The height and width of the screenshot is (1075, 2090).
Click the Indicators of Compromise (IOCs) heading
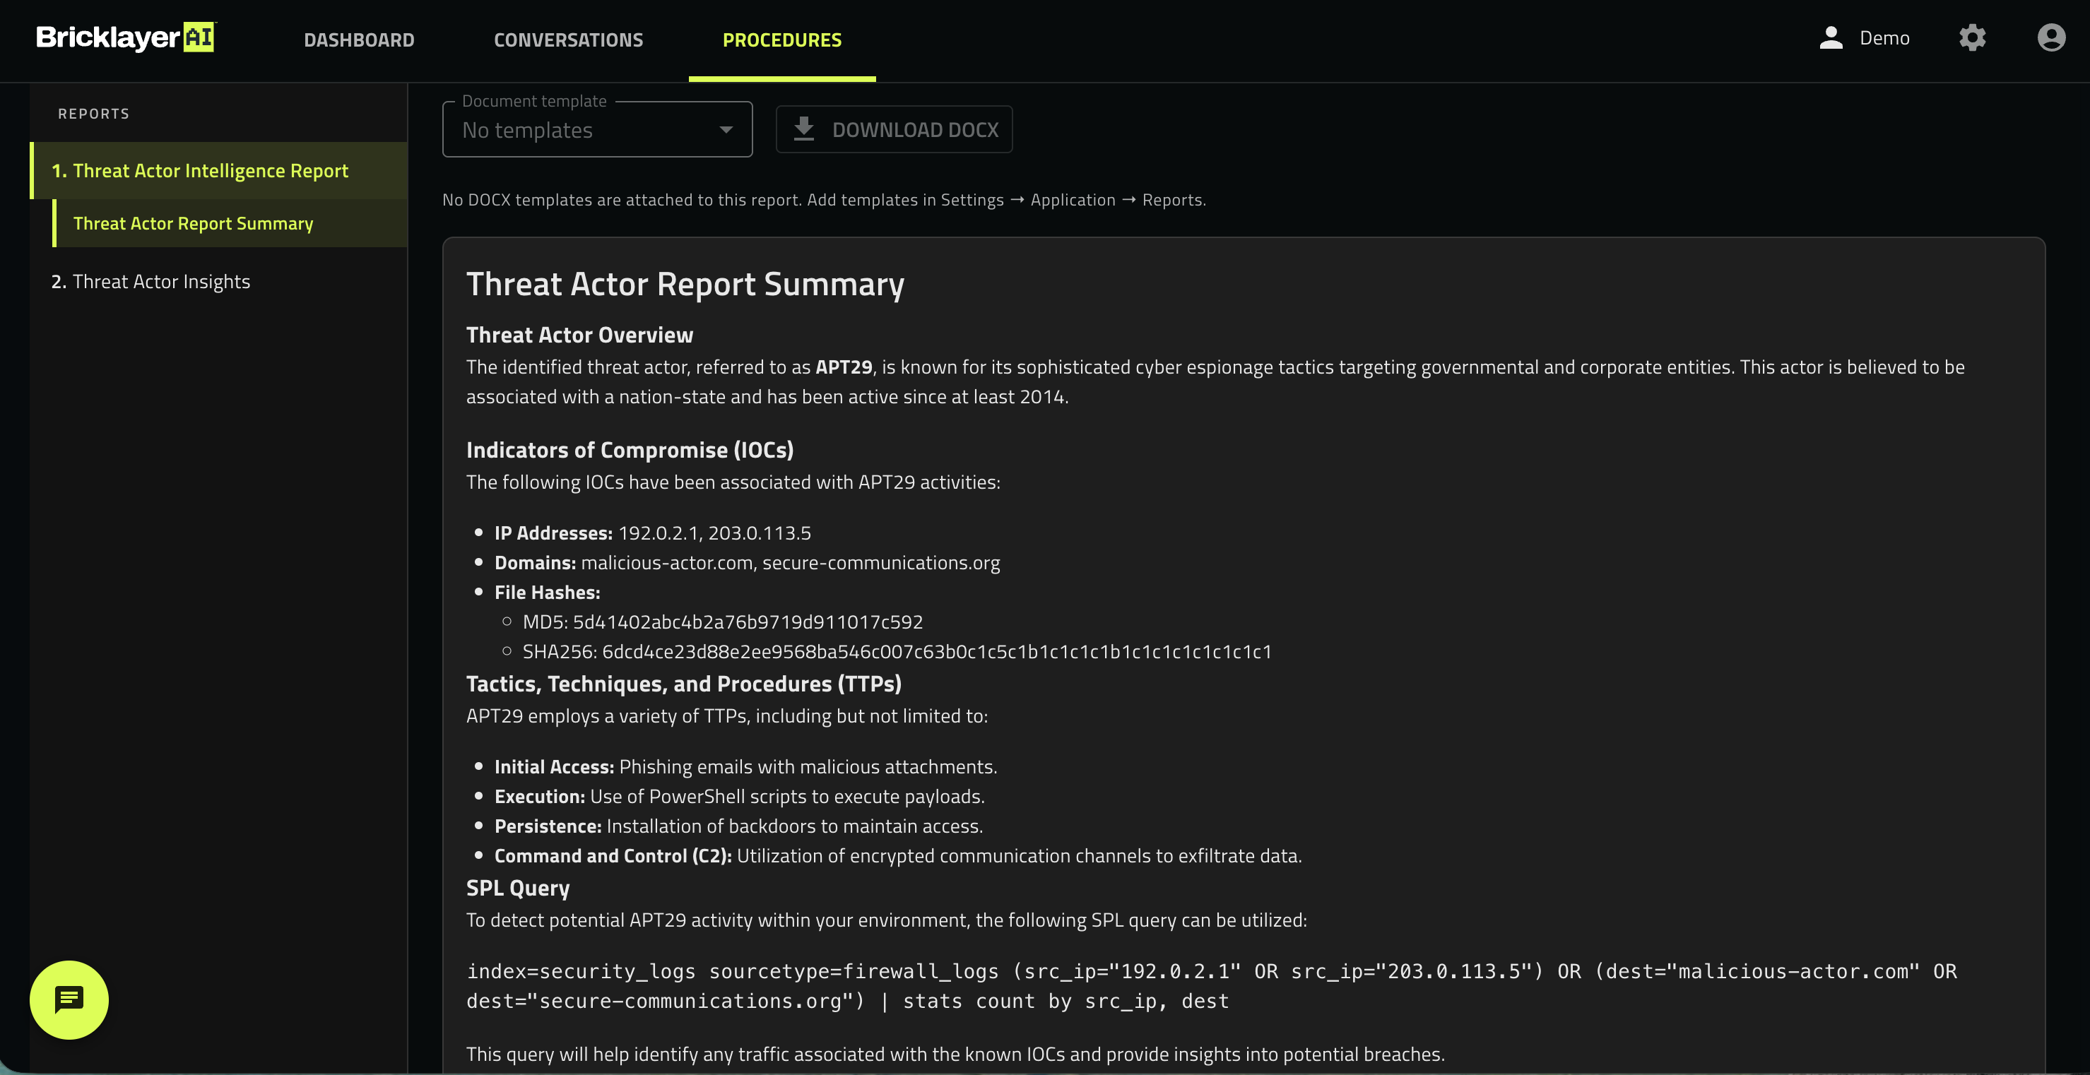(x=630, y=449)
